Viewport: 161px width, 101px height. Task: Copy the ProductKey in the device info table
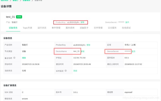(88, 45)
